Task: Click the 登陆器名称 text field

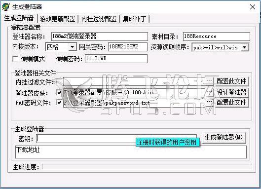Action: coord(99,37)
